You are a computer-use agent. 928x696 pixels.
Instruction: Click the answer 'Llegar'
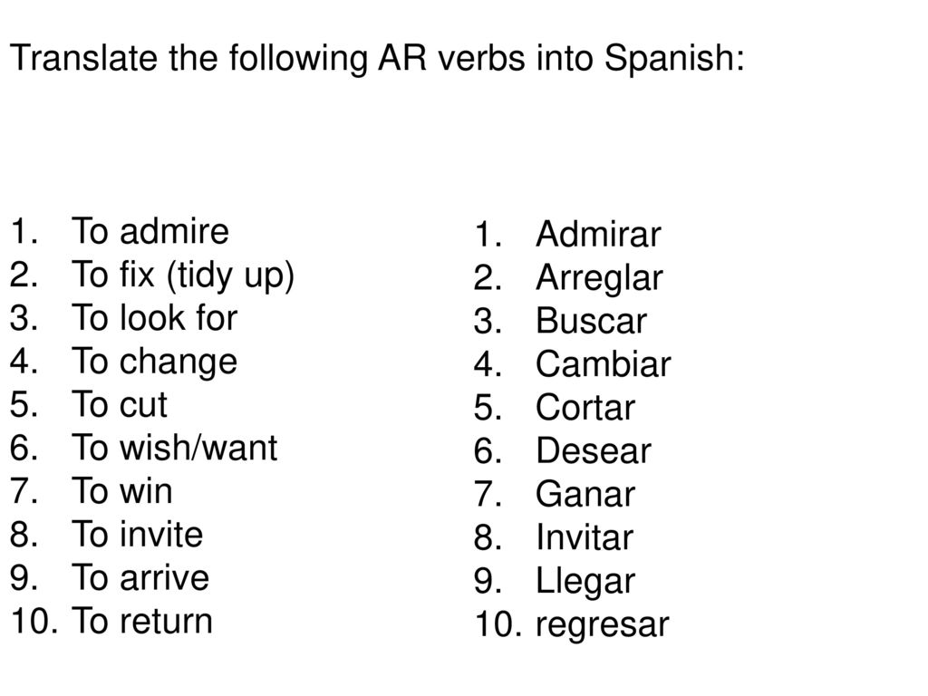[x=585, y=583]
